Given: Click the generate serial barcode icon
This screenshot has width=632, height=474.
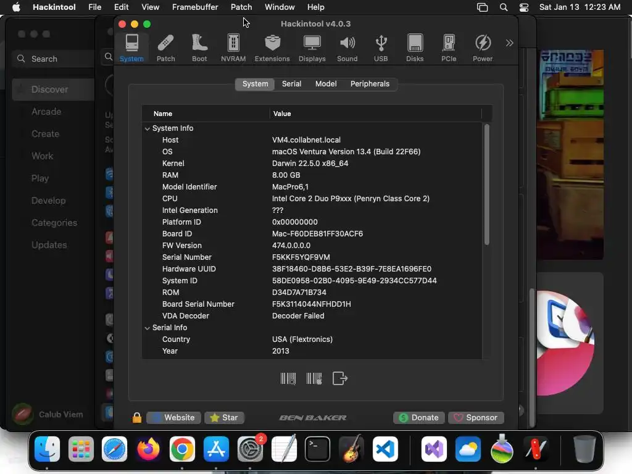Looking at the screenshot, I should 314,378.
